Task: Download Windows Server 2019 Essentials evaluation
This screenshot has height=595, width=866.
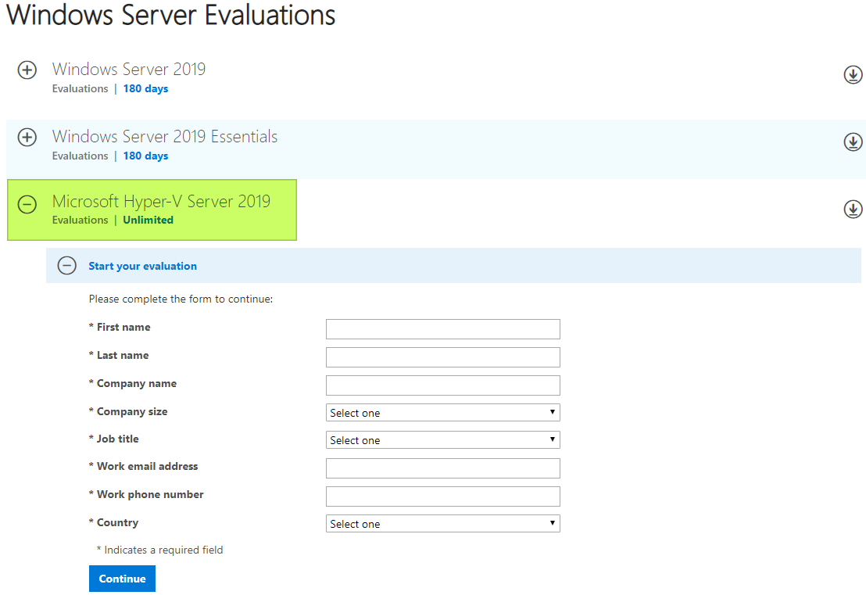Action: tap(853, 142)
